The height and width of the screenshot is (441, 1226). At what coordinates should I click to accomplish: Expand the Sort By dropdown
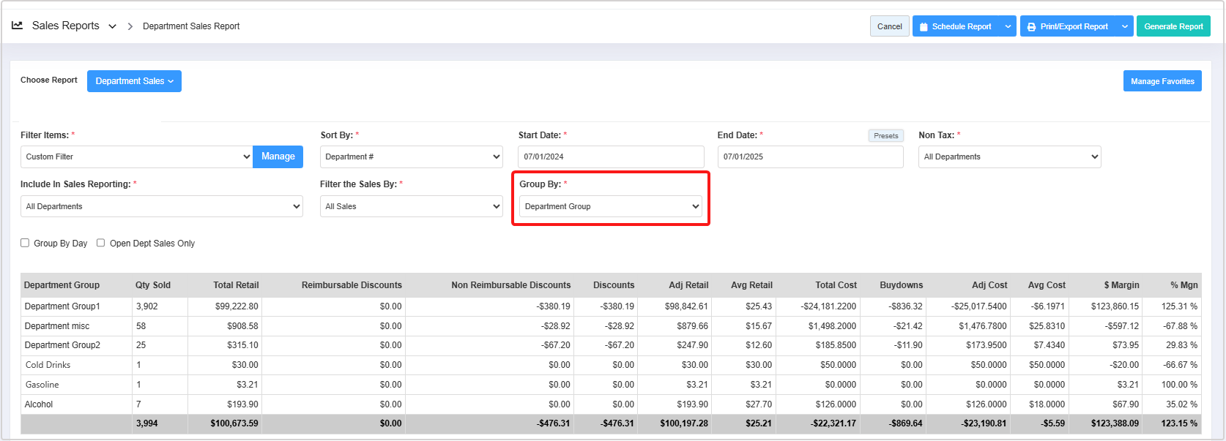click(x=411, y=157)
